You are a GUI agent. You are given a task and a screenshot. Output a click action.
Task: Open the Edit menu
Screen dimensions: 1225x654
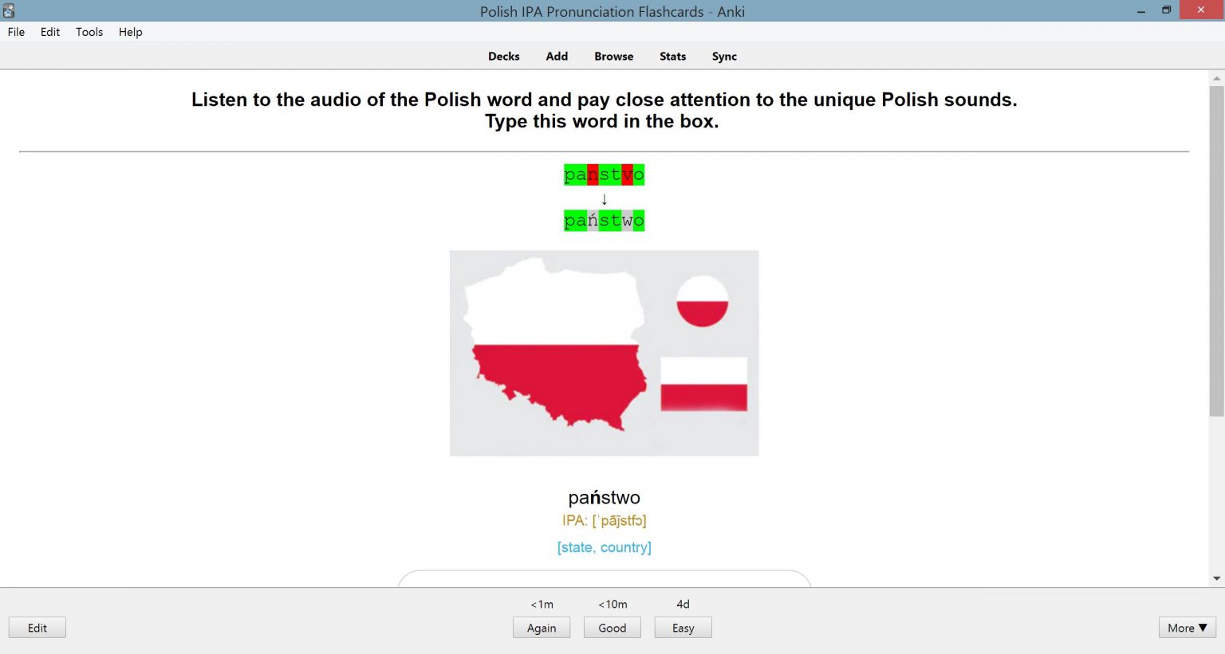point(49,32)
